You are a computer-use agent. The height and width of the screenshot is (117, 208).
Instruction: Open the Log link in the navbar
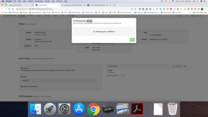(187, 16)
